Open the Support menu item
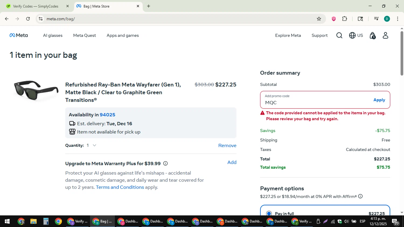 pos(319,36)
